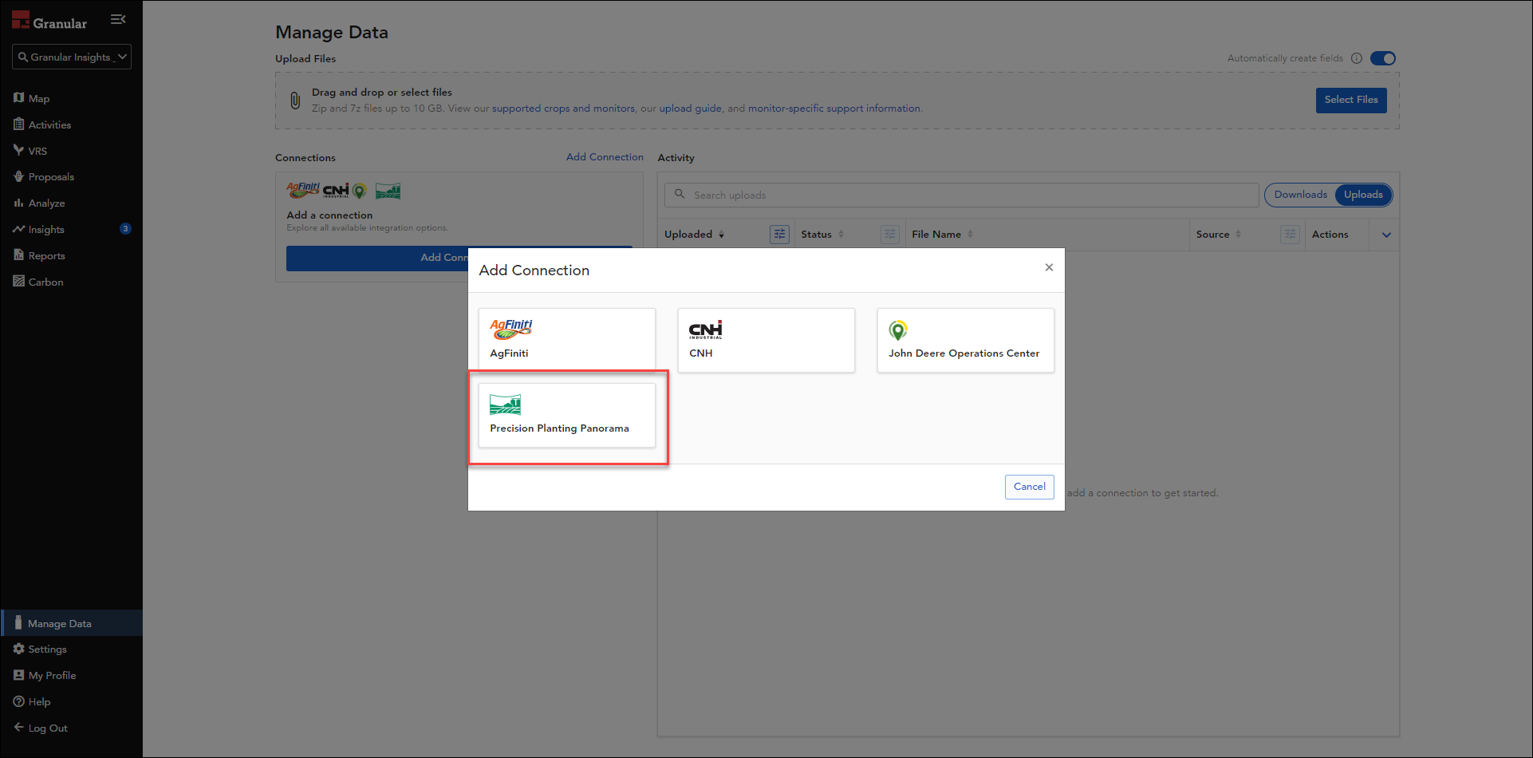This screenshot has height=758, width=1533.
Task: Click the Precision Planting logo in Connections card
Action: [x=388, y=191]
